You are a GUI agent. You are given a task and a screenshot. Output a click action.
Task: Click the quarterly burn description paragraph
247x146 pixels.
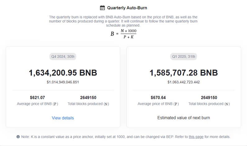pyautogui.click(x=123, y=21)
